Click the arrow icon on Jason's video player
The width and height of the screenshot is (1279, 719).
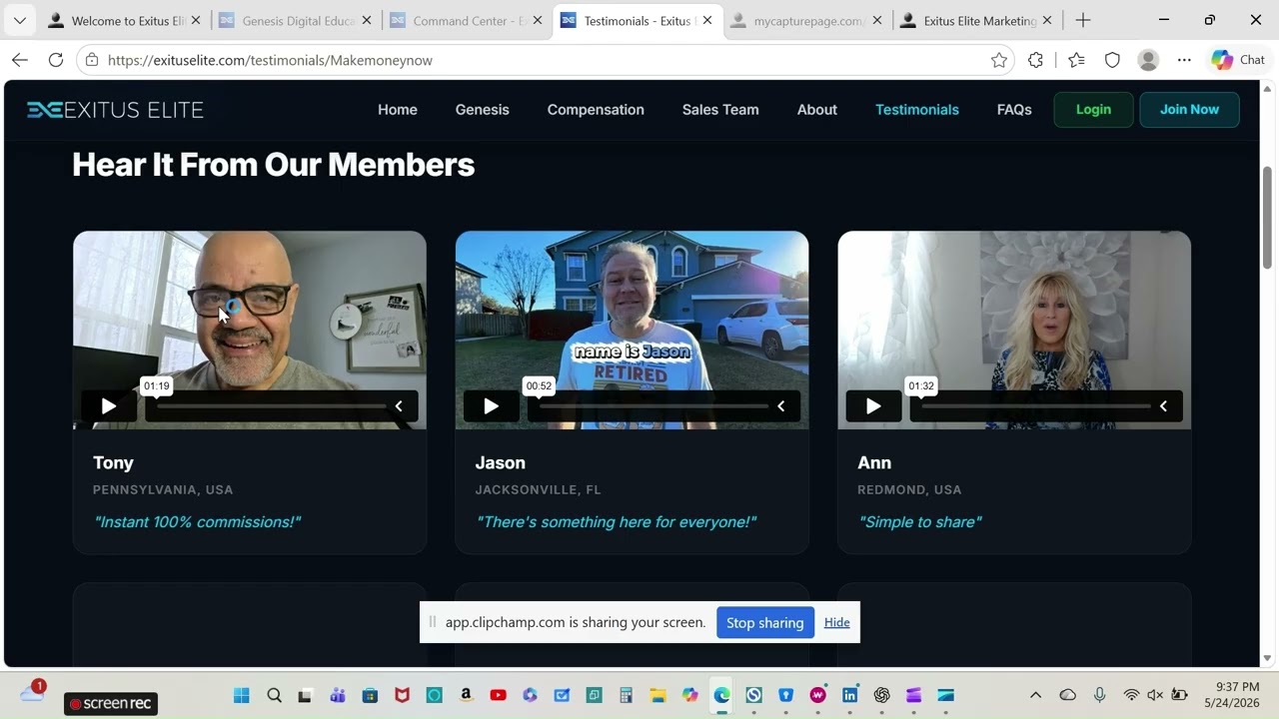[781, 405]
